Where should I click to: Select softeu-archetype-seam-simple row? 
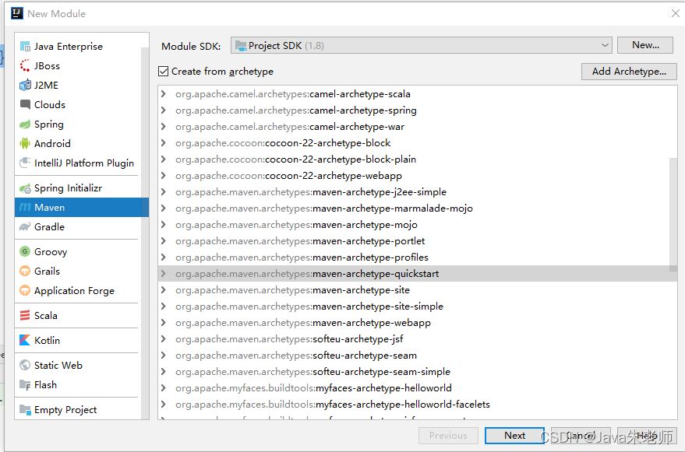[x=418, y=372]
